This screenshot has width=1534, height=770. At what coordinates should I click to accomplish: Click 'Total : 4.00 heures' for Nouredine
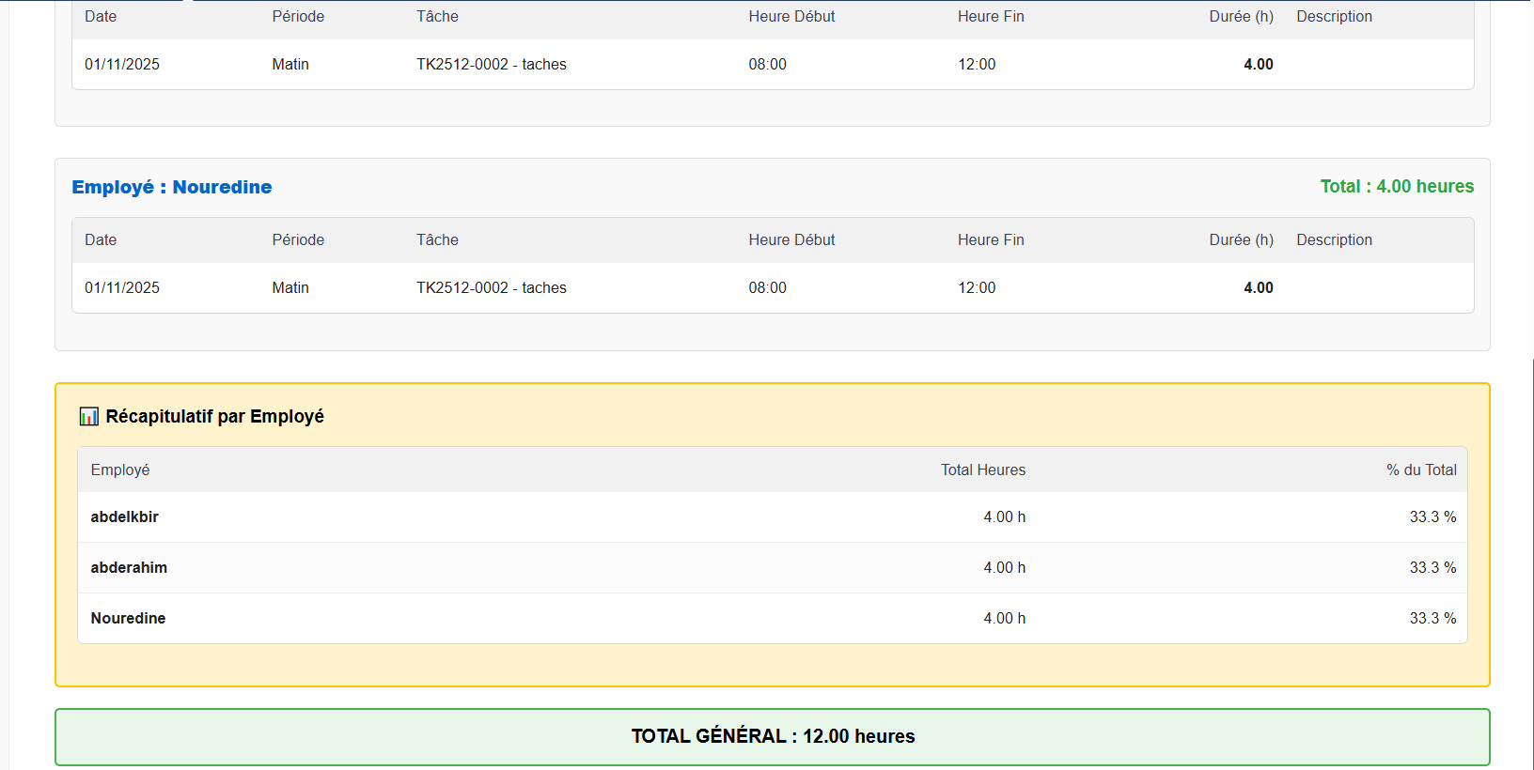coord(1397,186)
